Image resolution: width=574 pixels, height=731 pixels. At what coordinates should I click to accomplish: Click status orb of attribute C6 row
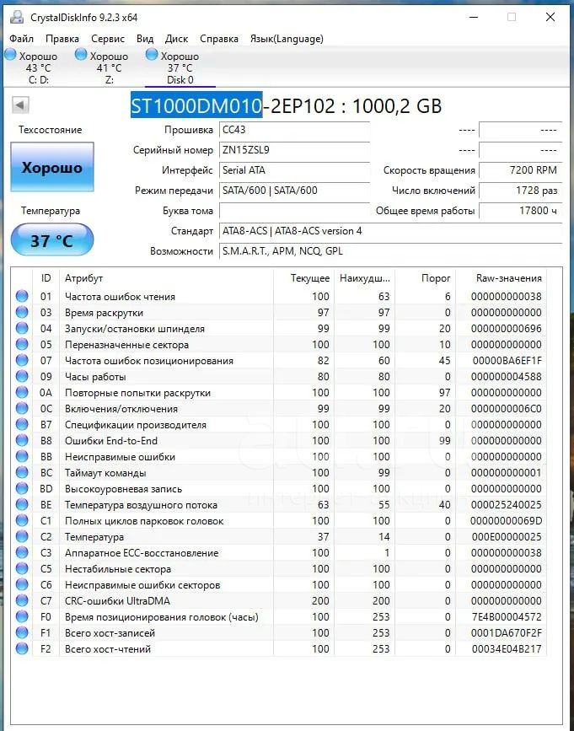coord(22,584)
